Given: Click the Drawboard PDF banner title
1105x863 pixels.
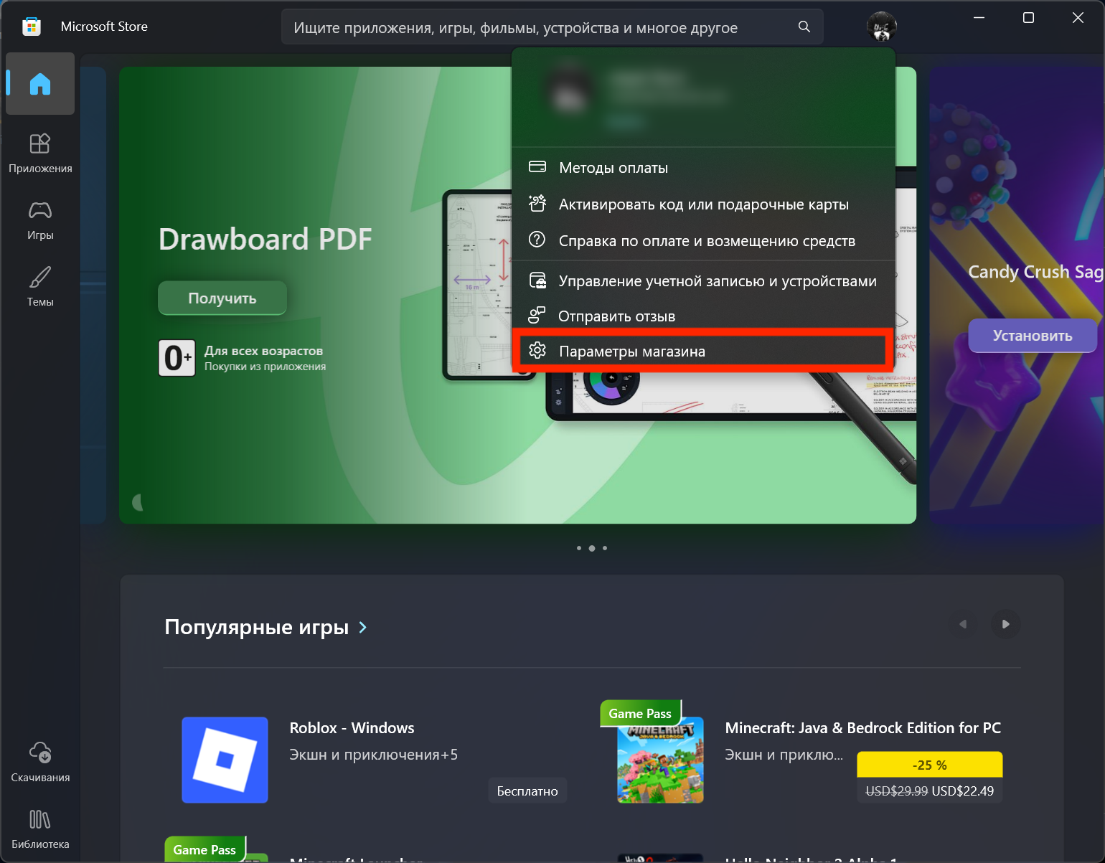Looking at the screenshot, I should [265, 239].
